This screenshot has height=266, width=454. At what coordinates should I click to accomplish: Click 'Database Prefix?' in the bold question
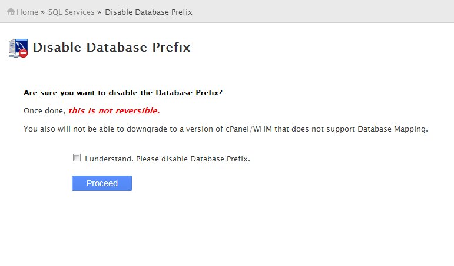click(x=189, y=93)
